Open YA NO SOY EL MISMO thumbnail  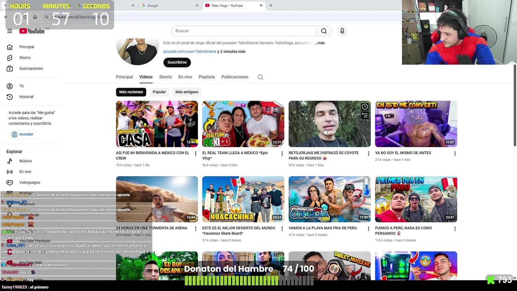pos(416,124)
